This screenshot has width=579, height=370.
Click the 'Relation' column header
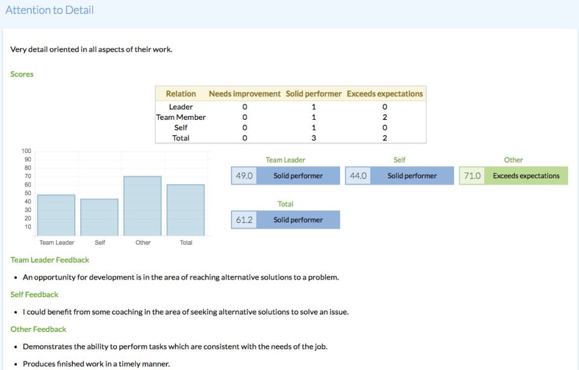point(181,93)
